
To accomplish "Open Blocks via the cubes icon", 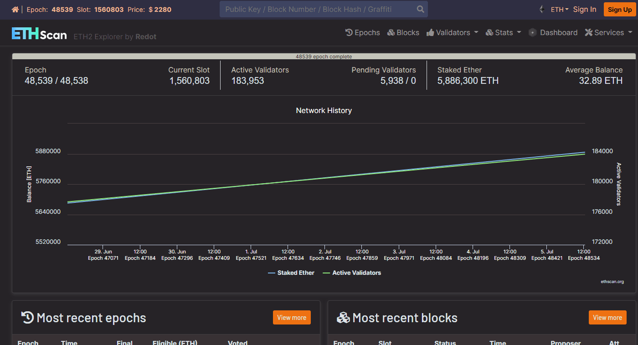I will (x=391, y=32).
